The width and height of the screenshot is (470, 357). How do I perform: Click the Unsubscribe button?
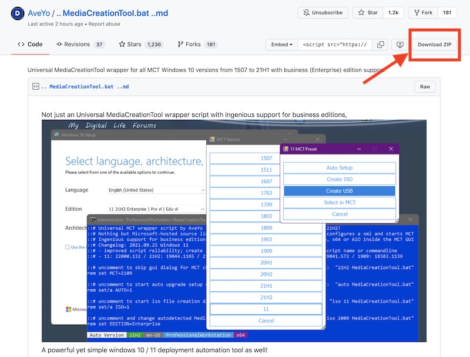(323, 12)
